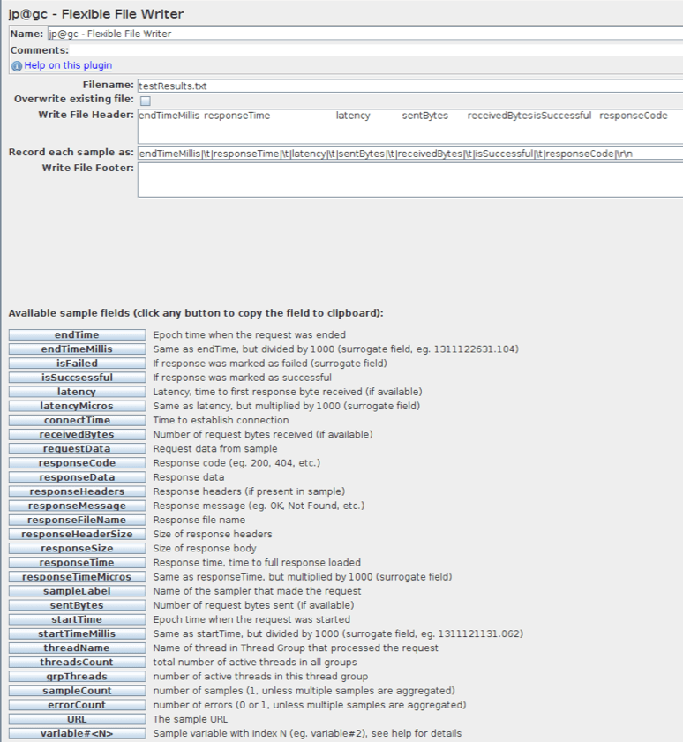Click the grpThreads field button
683x742 pixels.
click(x=77, y=677)
